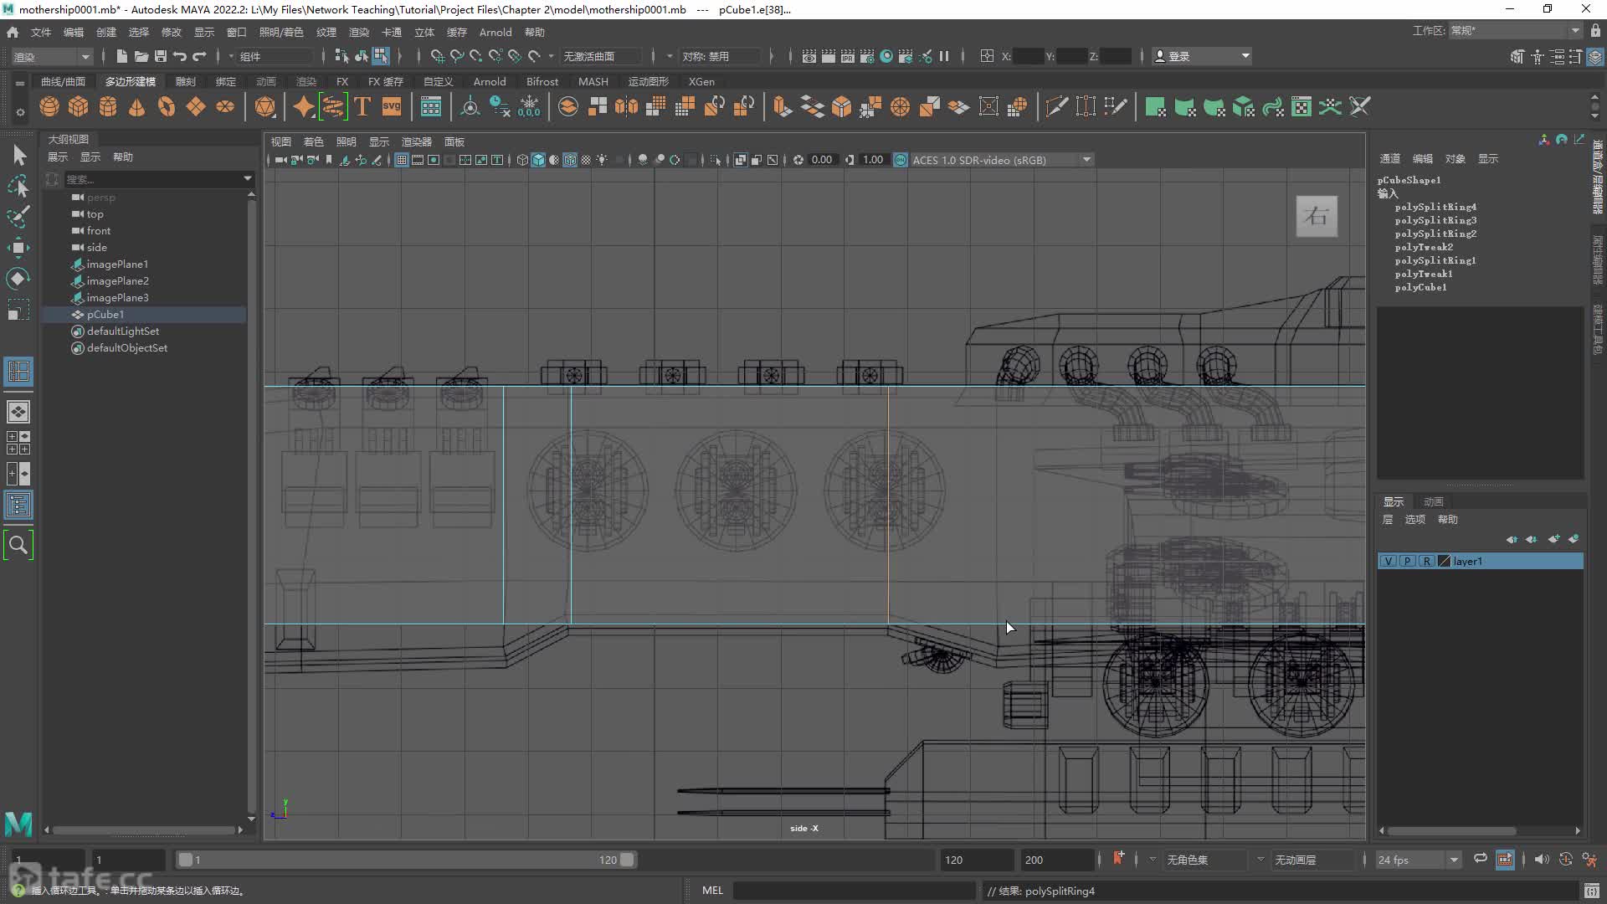Activate the Rotate tool in toolbox
This screenshot has height=904, width=1607.
(18, 279)
